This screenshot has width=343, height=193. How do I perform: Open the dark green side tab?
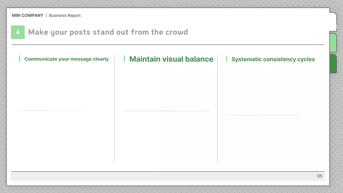(x=333, y=64)
